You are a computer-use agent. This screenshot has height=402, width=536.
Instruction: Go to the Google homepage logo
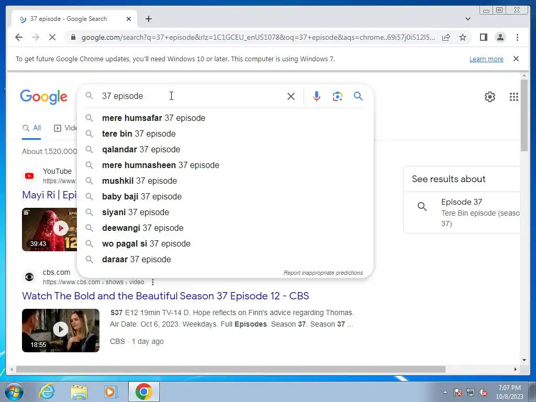(x=43, y=97)
